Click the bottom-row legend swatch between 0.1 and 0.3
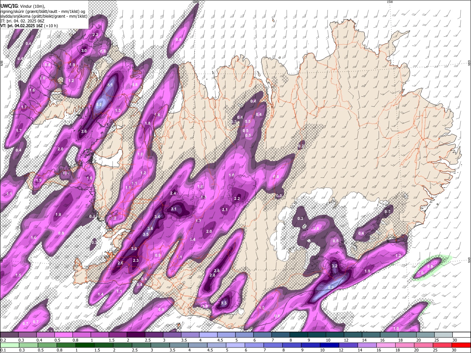The height and width of the screenshot is (353, 471). [x=9, y=345]
